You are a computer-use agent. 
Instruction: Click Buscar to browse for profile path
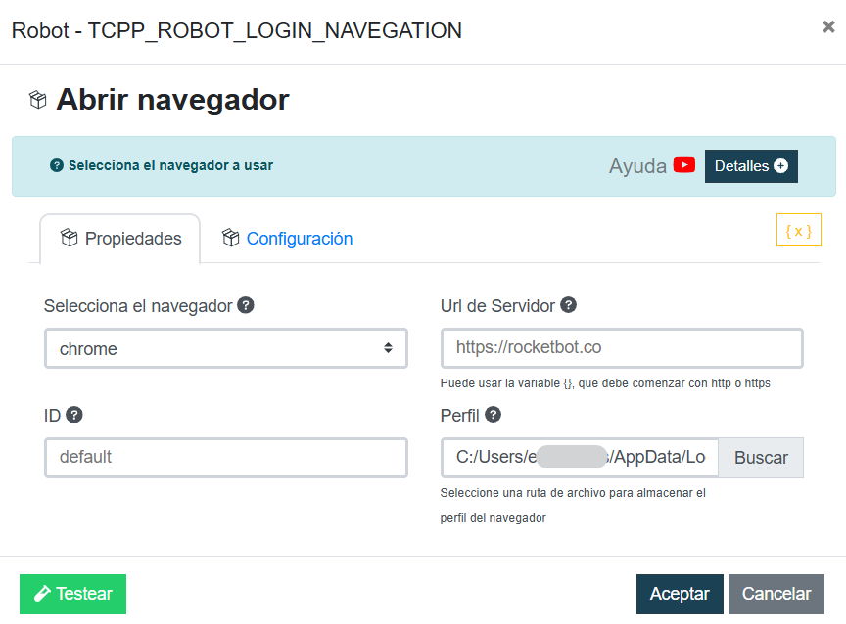tap(761, 458)
